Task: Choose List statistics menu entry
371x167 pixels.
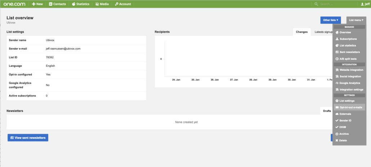Action: pyautogui.click(x=349, y=45)
